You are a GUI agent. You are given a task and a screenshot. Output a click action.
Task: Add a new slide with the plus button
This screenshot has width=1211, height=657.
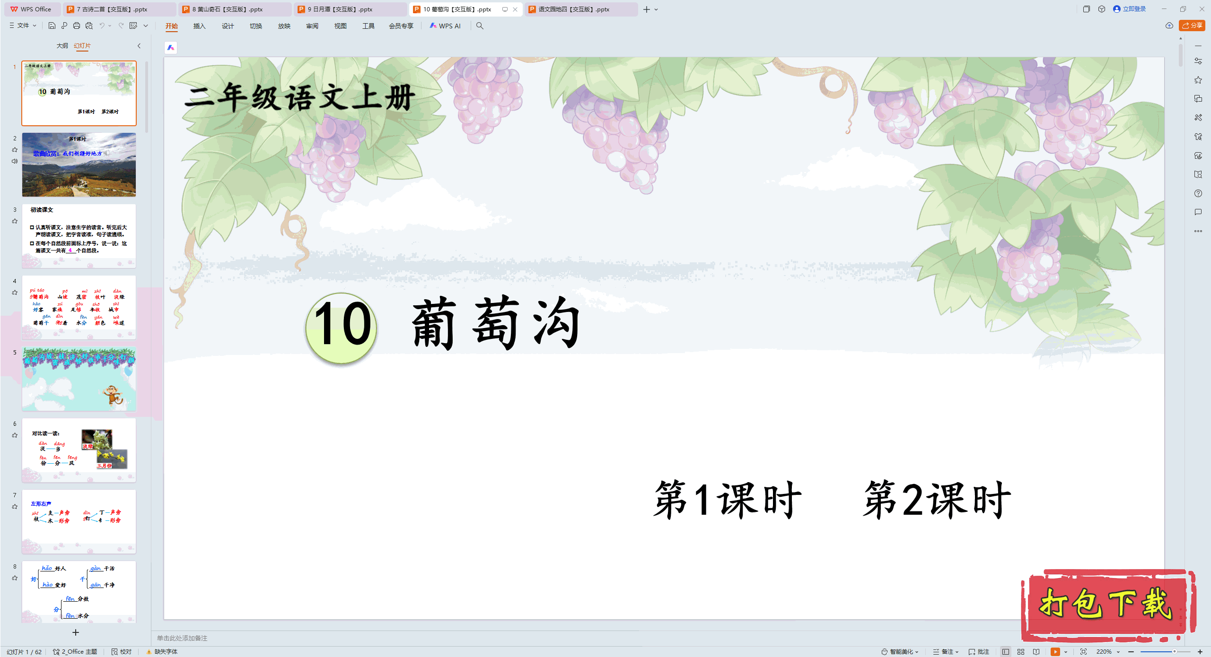pos(76,632)
